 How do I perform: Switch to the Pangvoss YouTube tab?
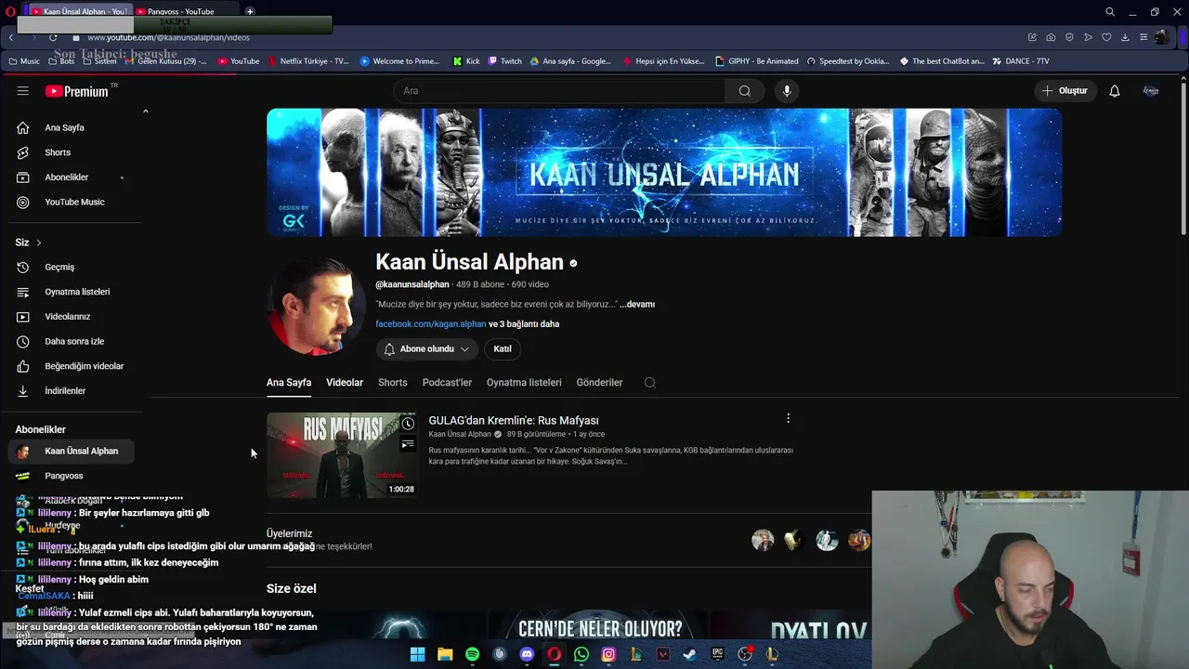181,11
